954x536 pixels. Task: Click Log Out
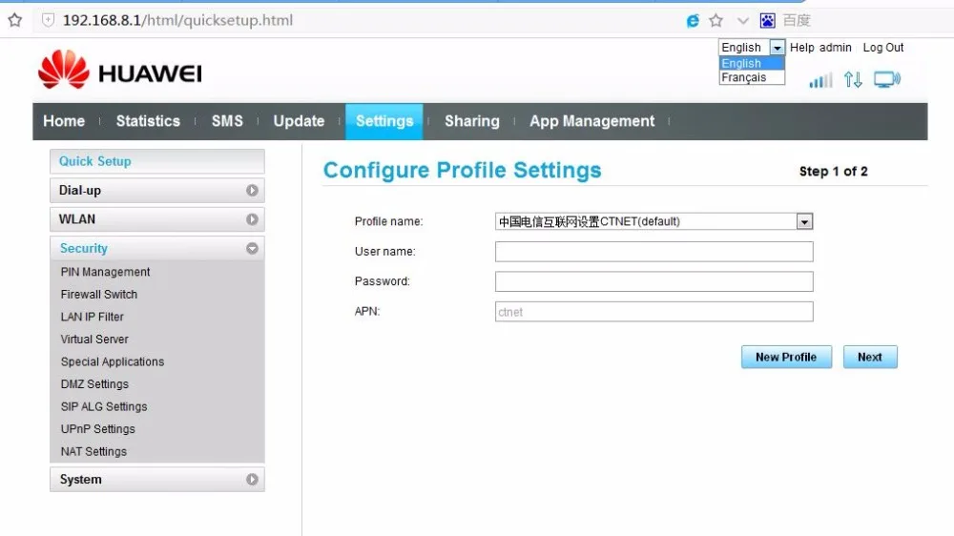pyautogui.click(x=883, y=48)
